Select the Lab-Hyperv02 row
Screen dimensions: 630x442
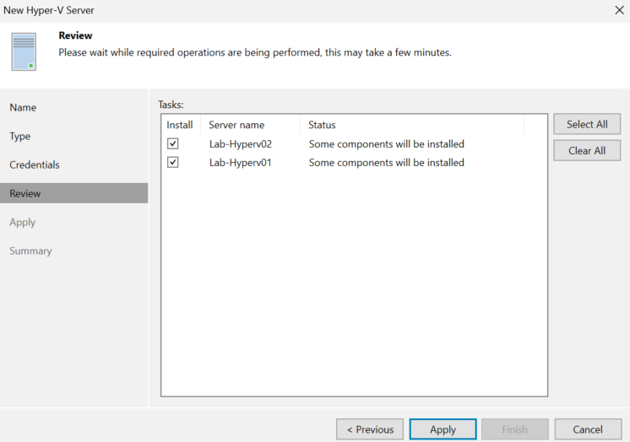(354, 143)
